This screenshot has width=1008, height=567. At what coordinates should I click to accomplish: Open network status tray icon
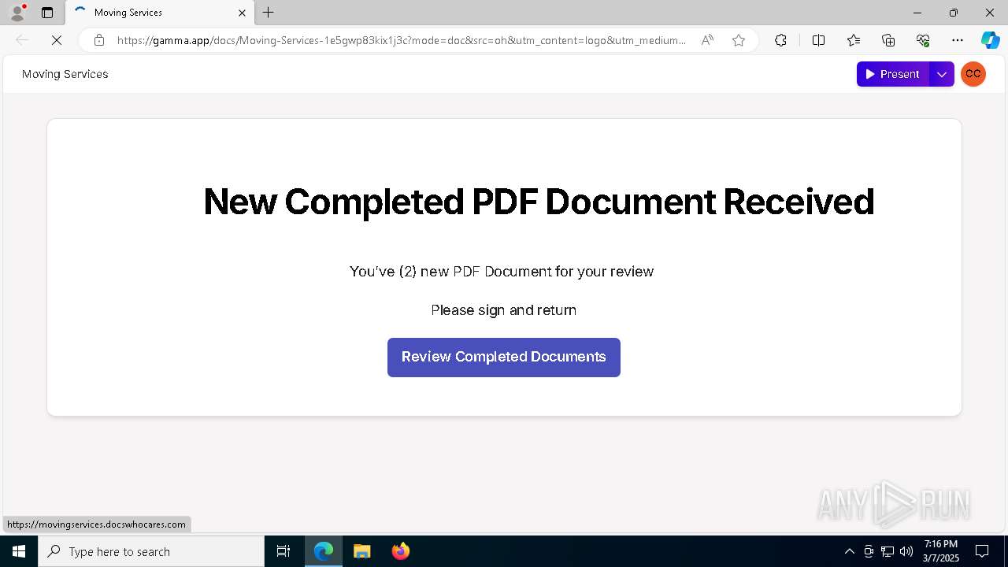click(888, 551)
